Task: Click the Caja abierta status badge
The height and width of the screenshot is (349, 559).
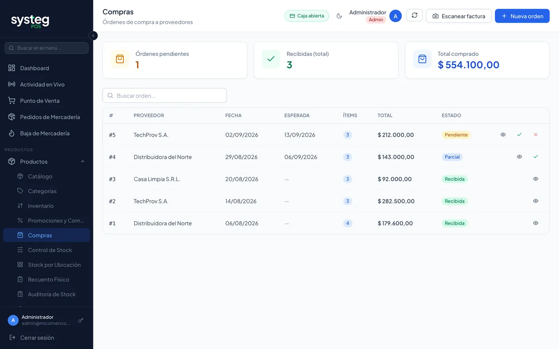Action: [307, 16]
